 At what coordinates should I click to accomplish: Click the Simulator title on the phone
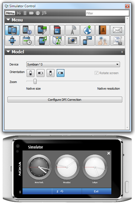click(36, 147)
